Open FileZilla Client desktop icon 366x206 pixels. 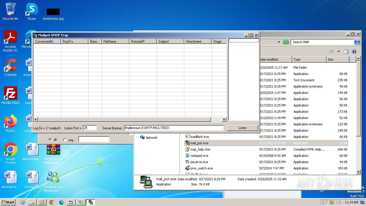(x=10, y=95)
